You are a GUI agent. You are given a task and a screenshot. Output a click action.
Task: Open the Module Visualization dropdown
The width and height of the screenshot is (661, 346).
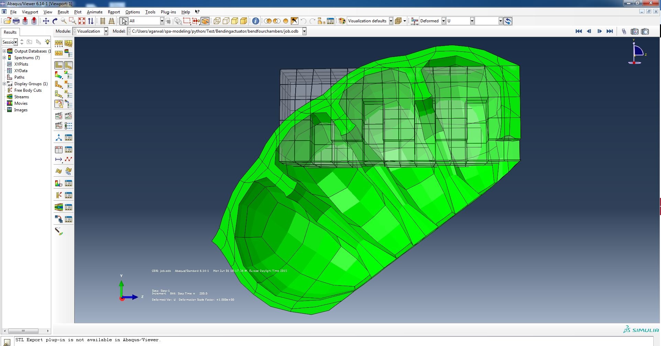click(90, 31)
